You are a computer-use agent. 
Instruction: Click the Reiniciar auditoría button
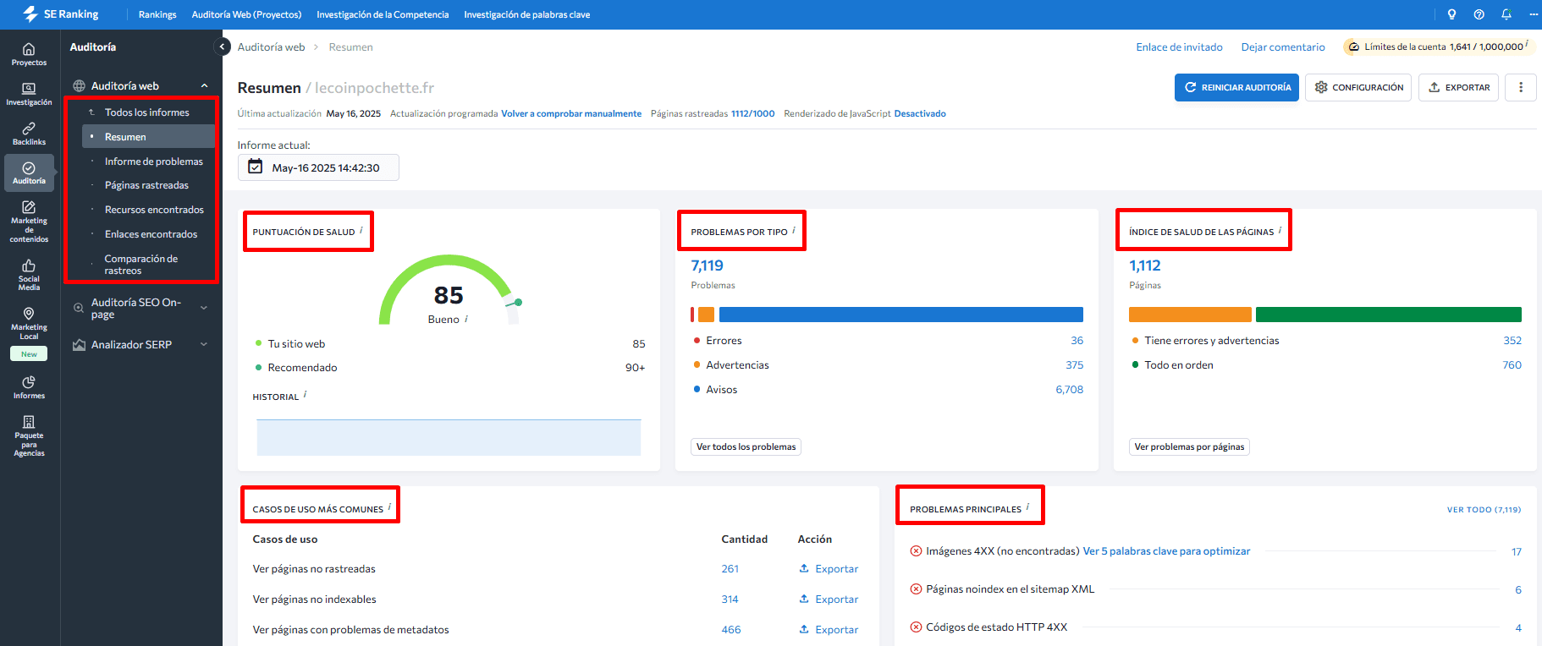tap(1236, 87)
